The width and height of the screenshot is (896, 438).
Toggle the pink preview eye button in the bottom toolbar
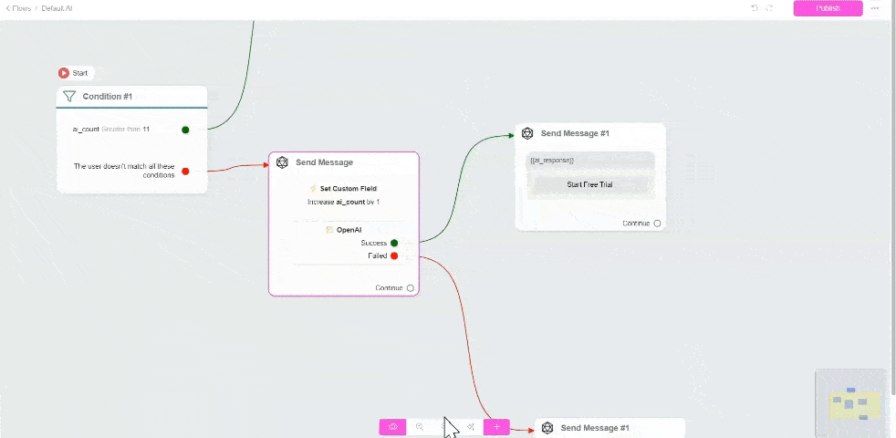coord(392,426)
